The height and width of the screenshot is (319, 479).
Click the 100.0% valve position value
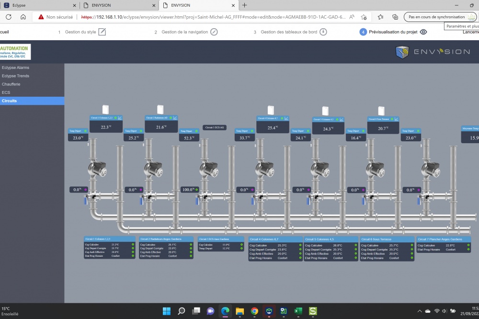coord(188,190)
